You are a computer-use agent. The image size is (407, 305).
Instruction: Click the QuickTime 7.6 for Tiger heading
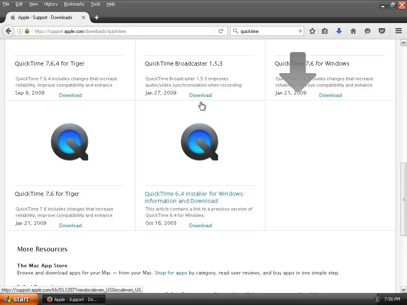pos(47,194)
